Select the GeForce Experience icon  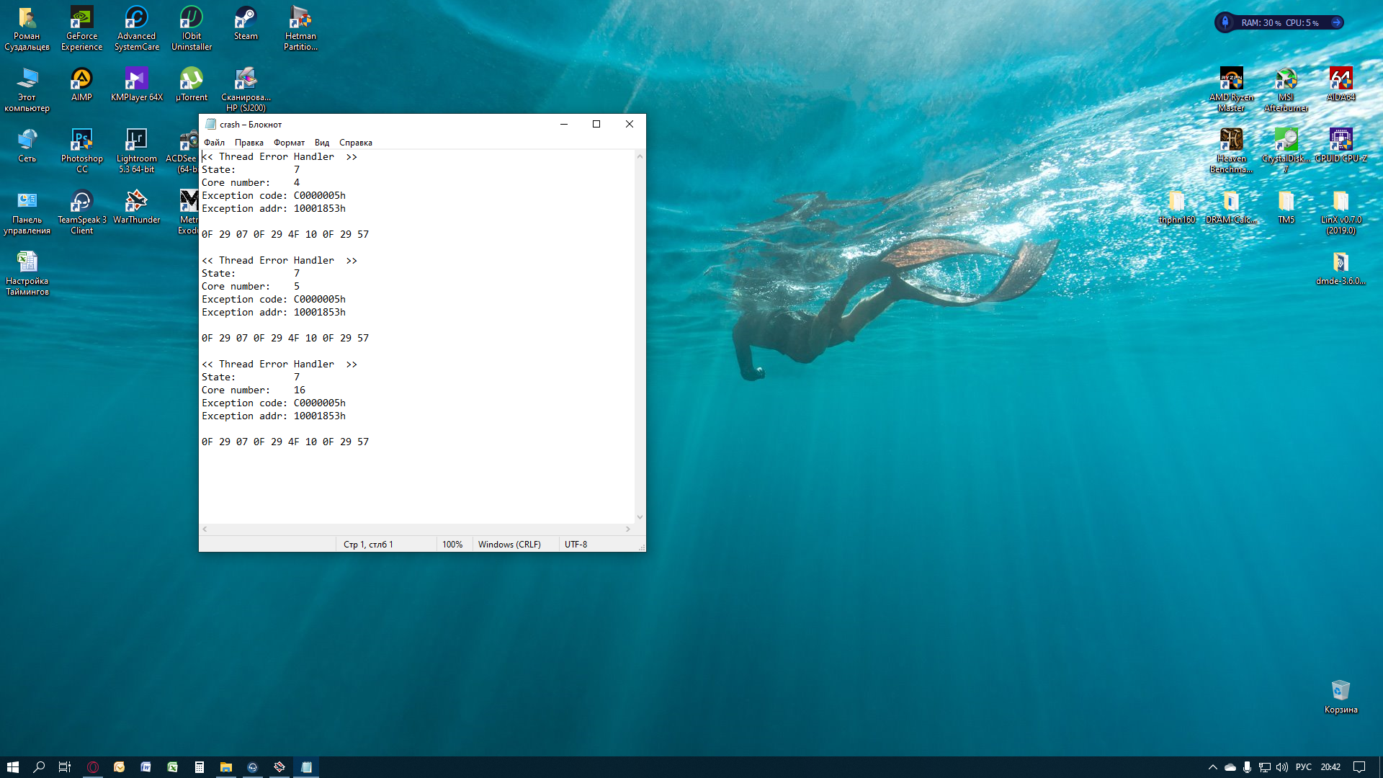tap(81, 18)
